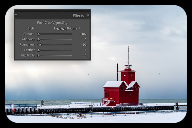
Task: Click the Roundness slider handle
Action: click(40, 45)
